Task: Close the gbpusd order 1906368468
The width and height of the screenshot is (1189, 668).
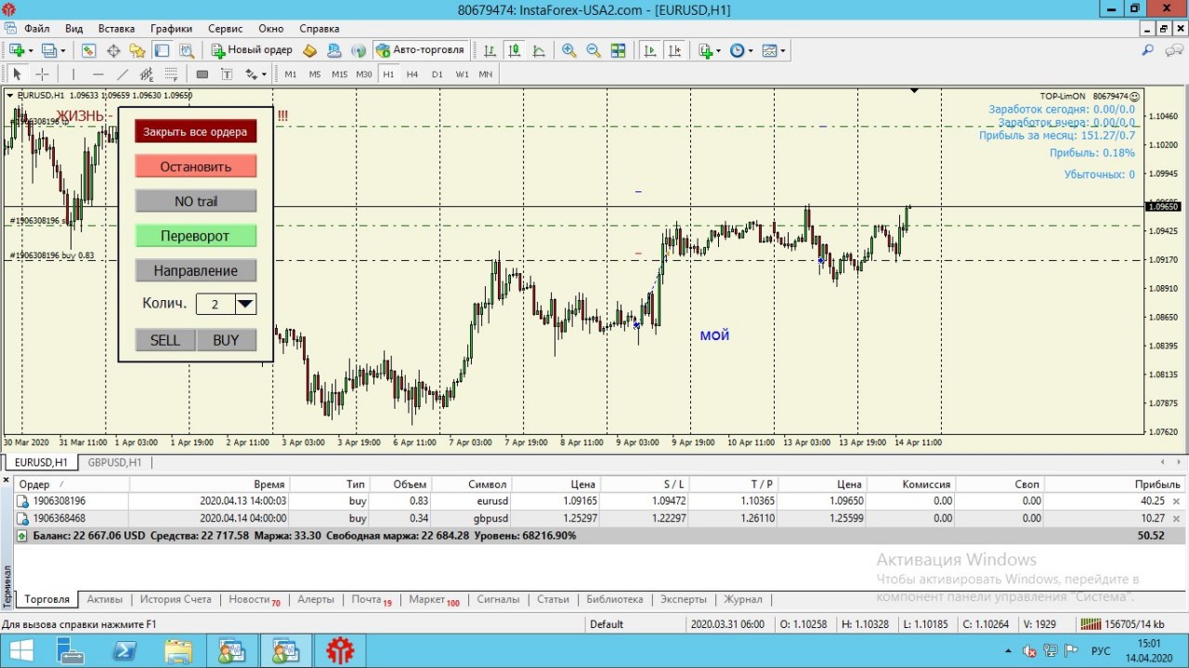Action: [1177, 518]
